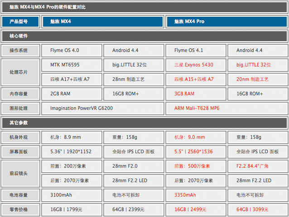Select the red 三星 Exynos 5430 cell
289x217 pixels.
point(196,65)
